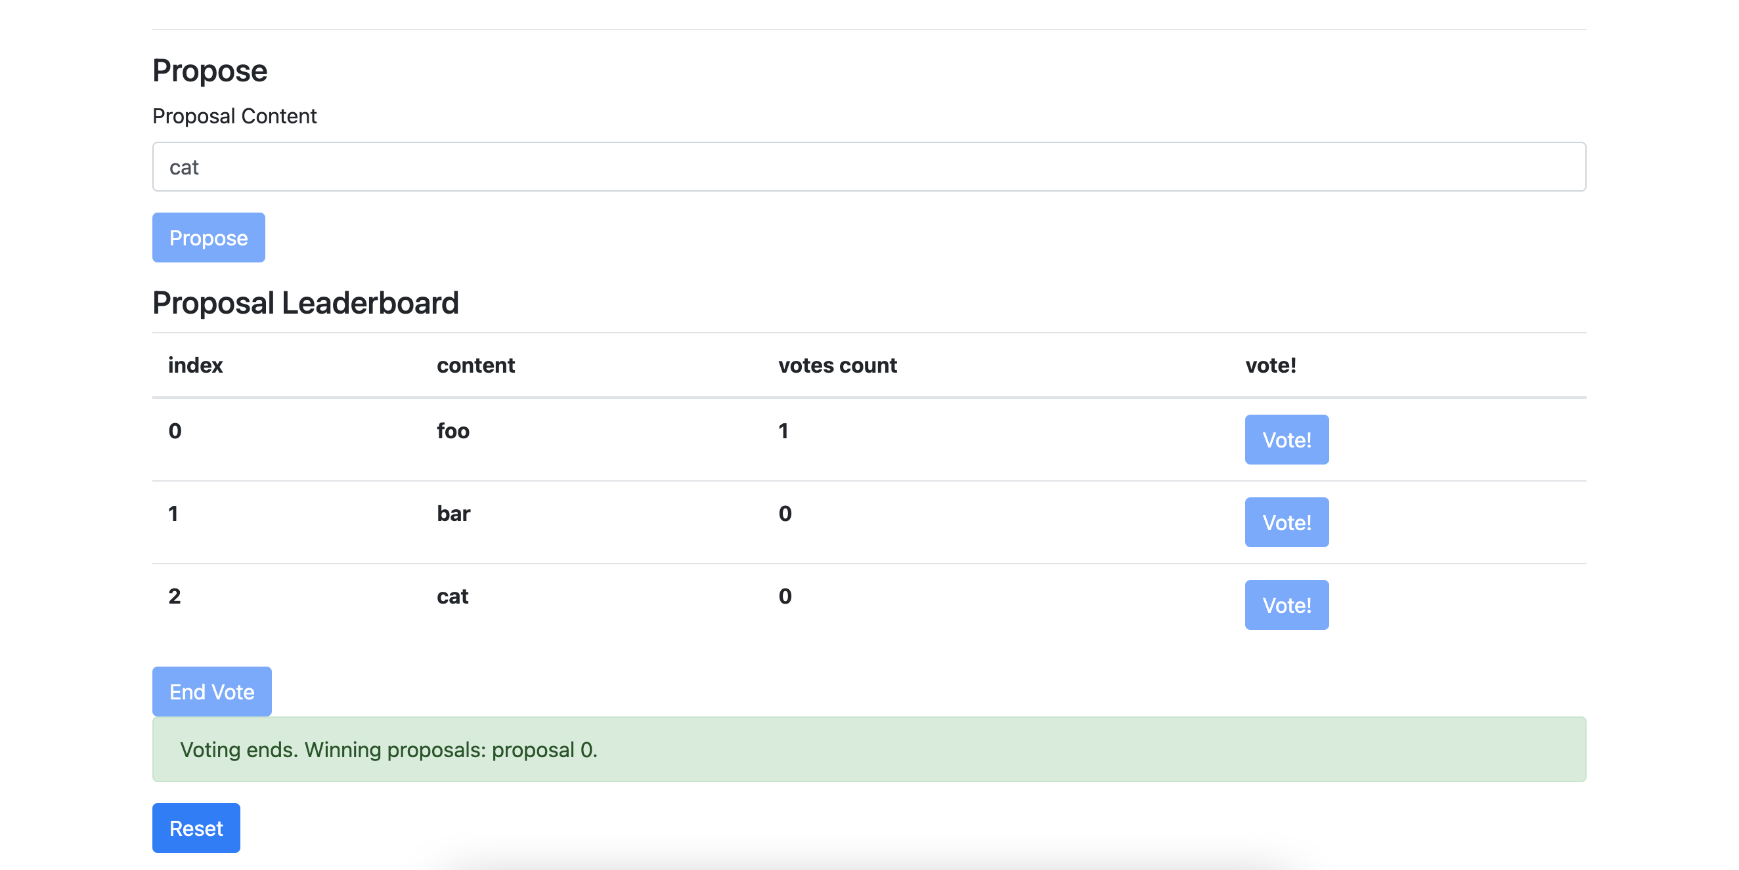Click the votes count 1 next to foo
The image size is (1739, 870).
click(783, 430)
